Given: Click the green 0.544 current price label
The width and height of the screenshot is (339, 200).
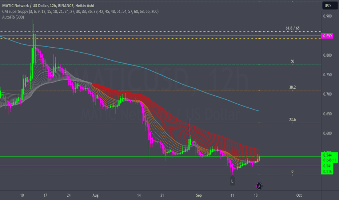Looking at the screenshot, I should (327, 155).
